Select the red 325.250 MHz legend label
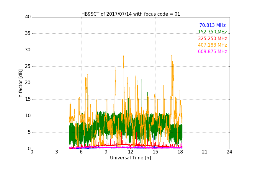The image size is (255, 170). point(212,38)
